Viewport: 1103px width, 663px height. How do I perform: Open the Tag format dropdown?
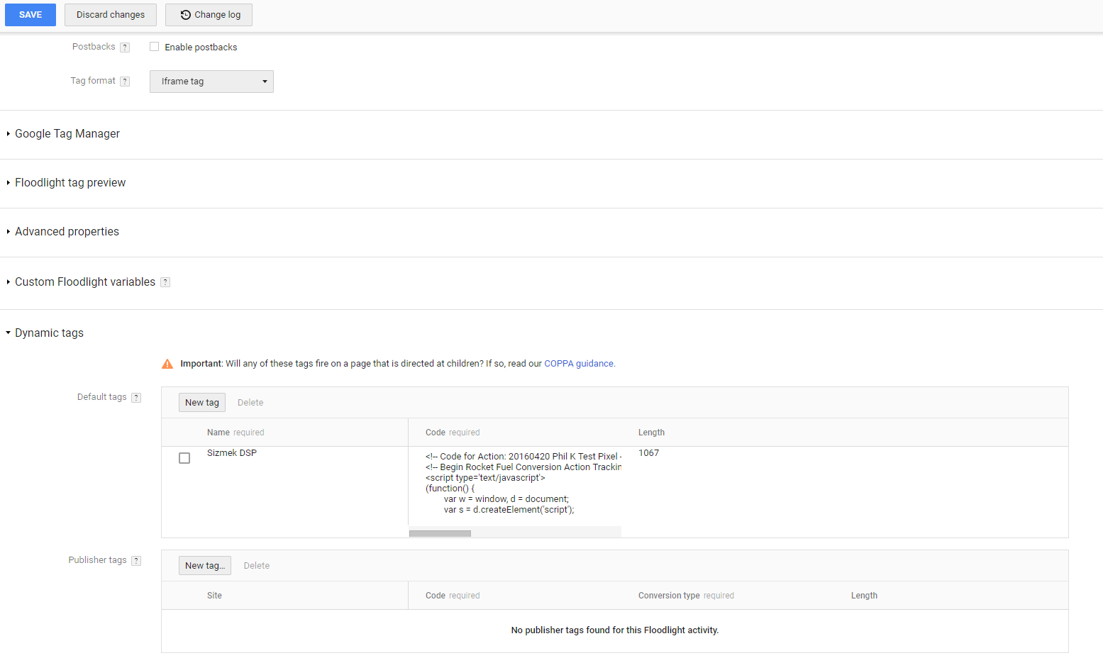tap(211, 82)
